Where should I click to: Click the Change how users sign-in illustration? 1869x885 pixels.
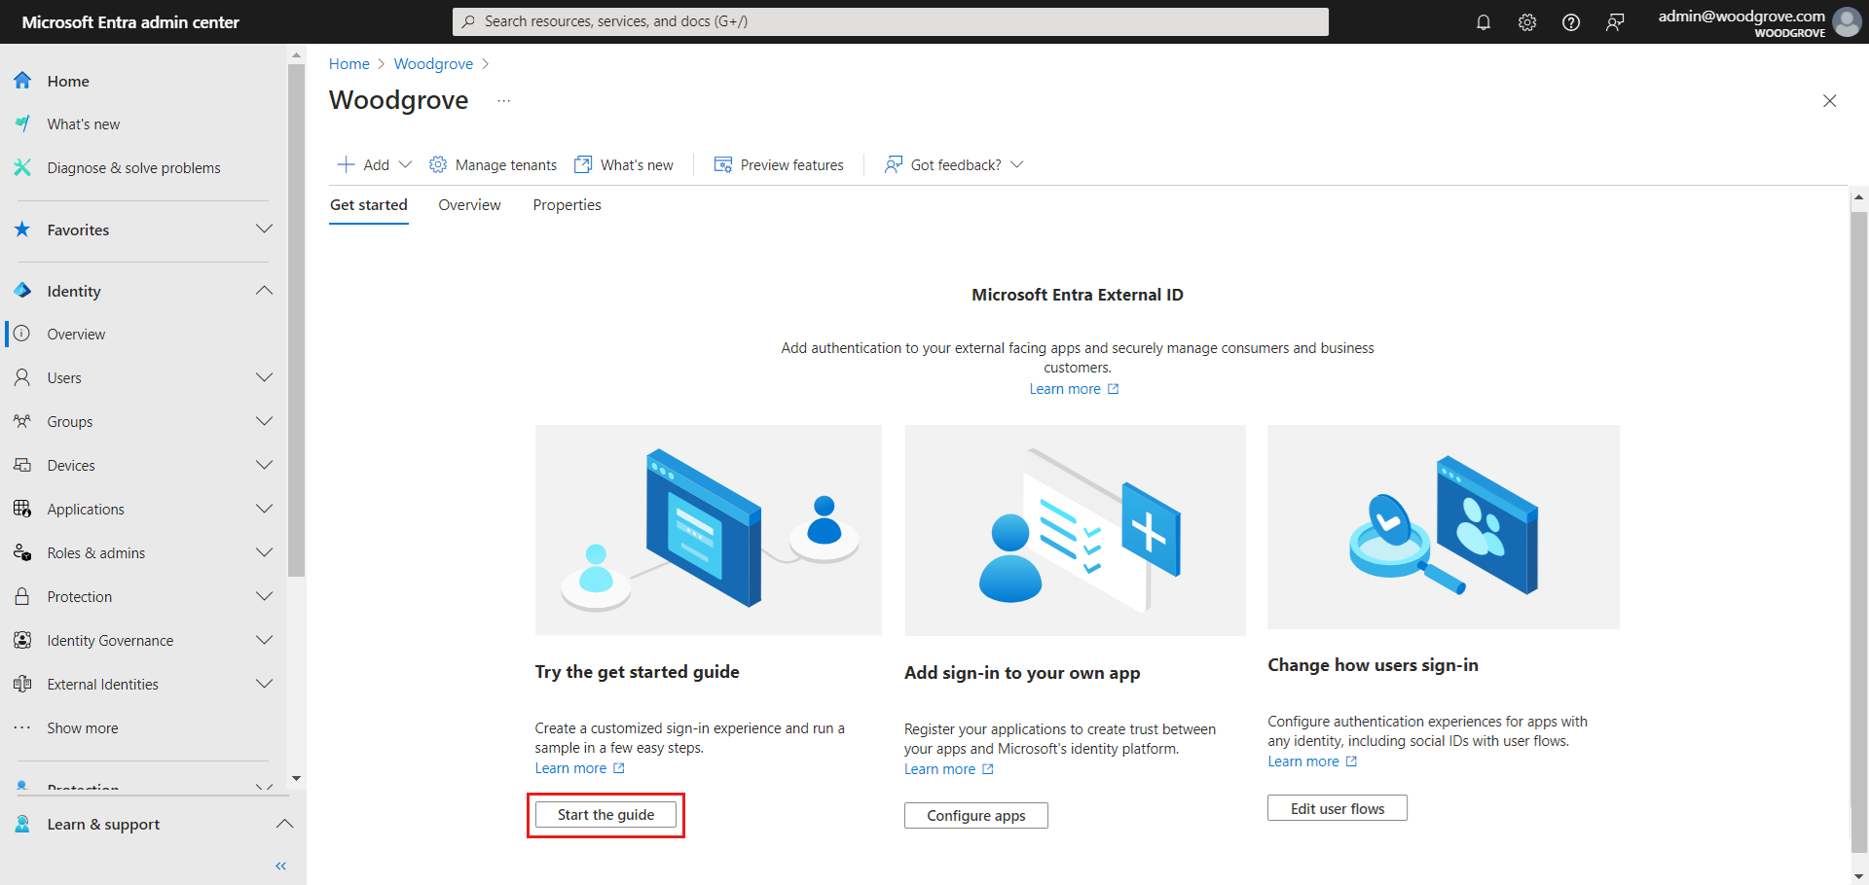1444,527
